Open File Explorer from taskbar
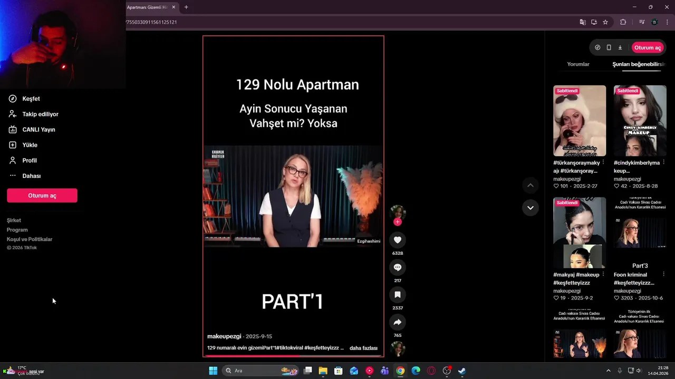 pyautogui.click(x=323, y=371)
